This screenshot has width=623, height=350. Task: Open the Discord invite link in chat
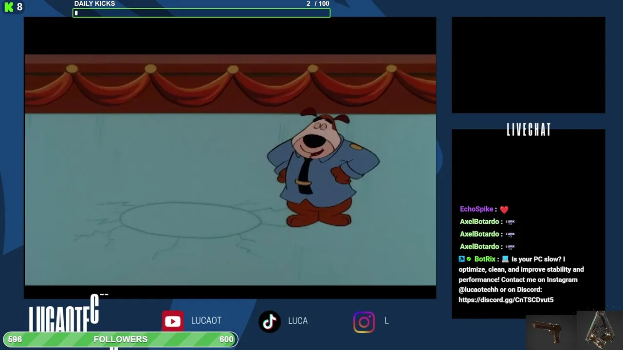(x=506, y=300)
